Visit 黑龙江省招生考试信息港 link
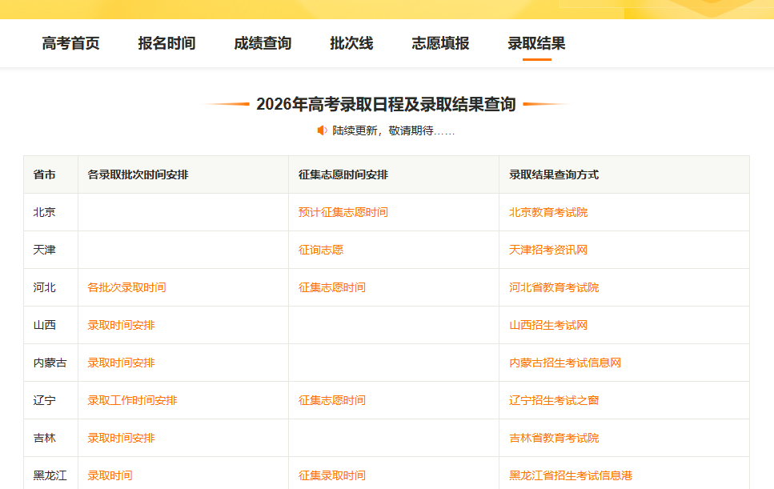 pyautogui.click(x=571, y=475)
